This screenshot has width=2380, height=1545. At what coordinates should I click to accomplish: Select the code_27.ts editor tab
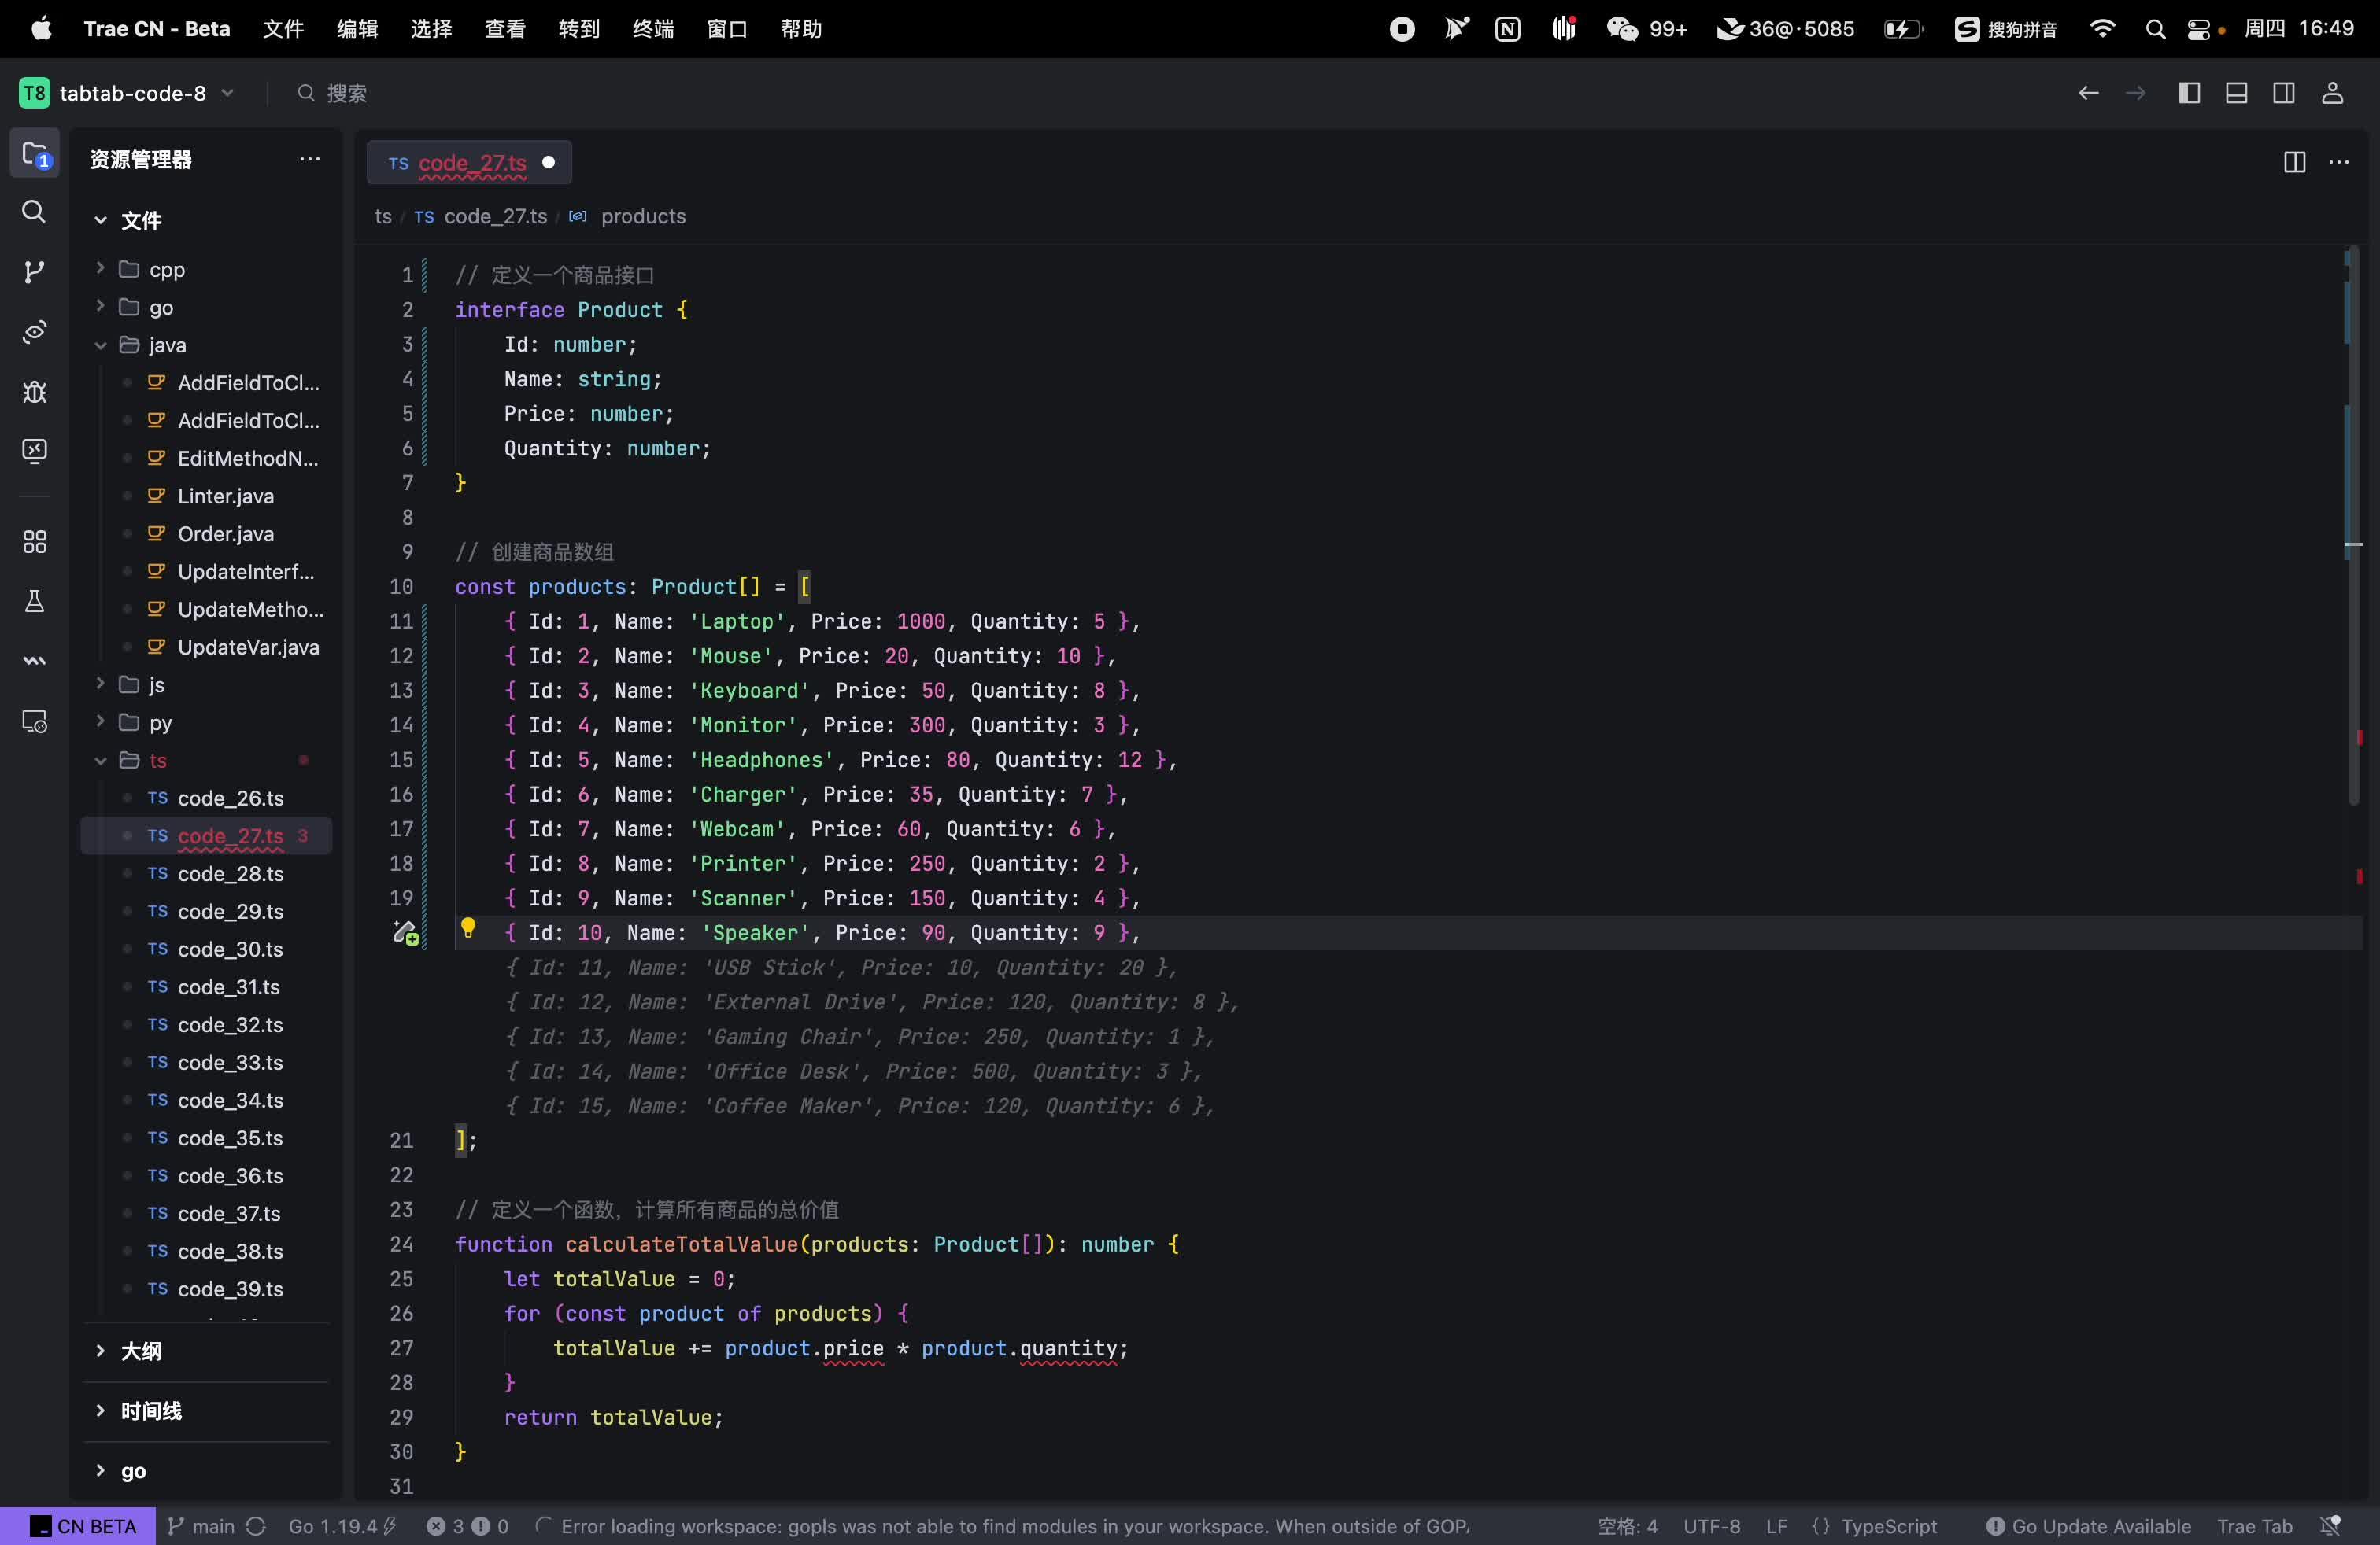click(471, 163)
